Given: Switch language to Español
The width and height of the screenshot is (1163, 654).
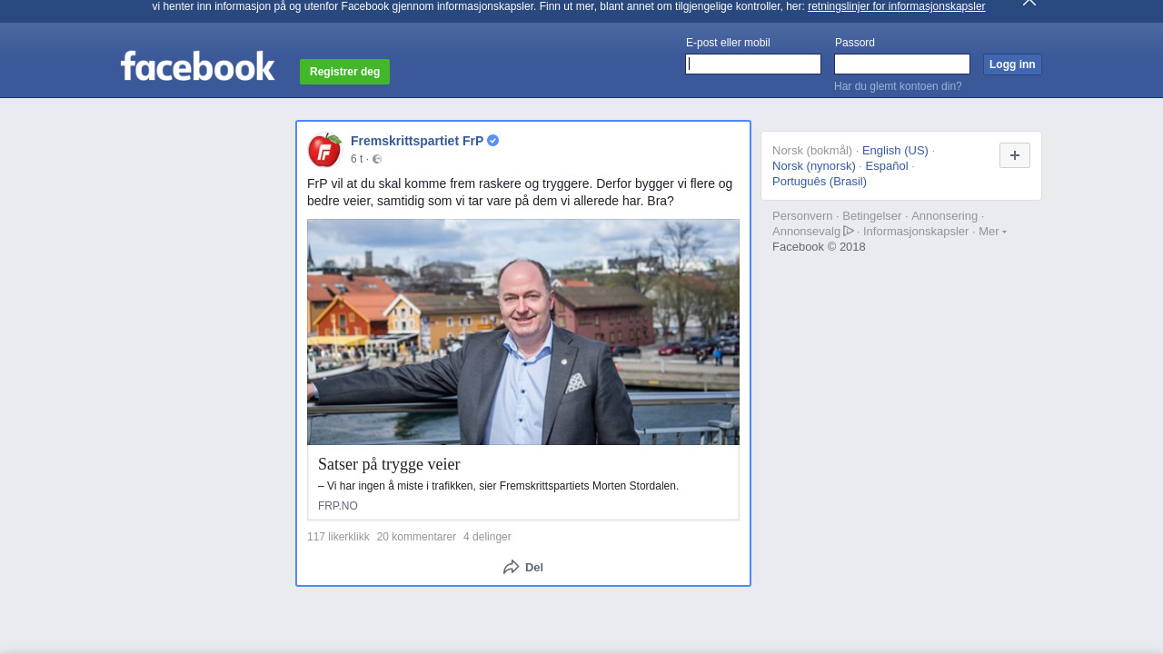Looking at the screenshot, I should click(887, 166).
